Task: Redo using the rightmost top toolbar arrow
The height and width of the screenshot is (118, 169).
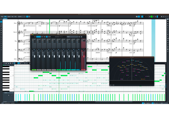Action: [168, 17]
